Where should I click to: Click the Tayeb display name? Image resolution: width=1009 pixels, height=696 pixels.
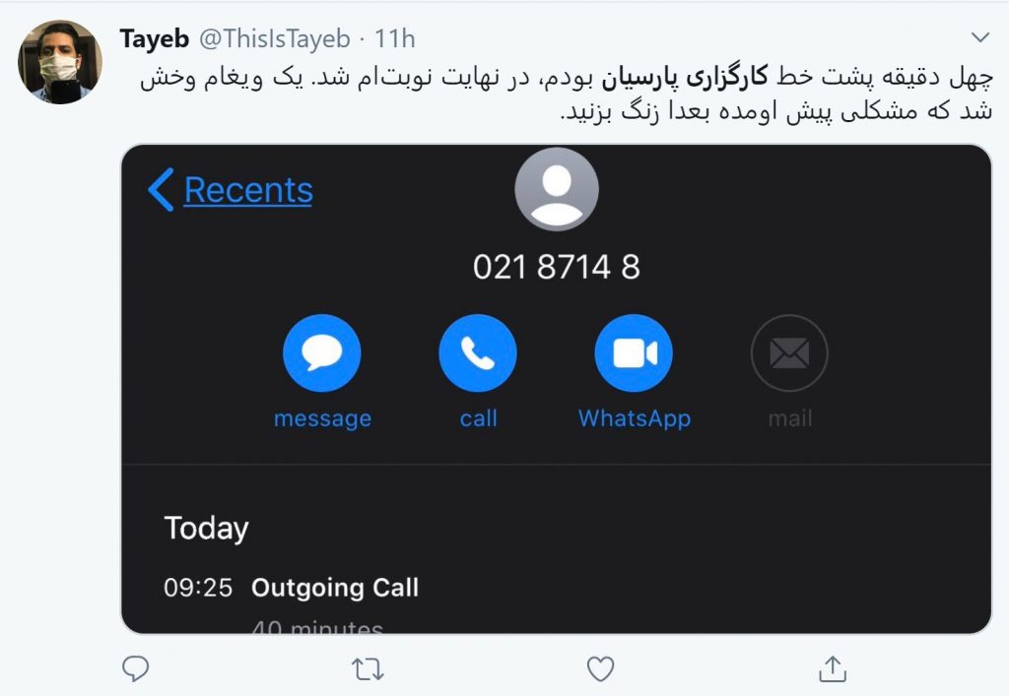(155, 38)
